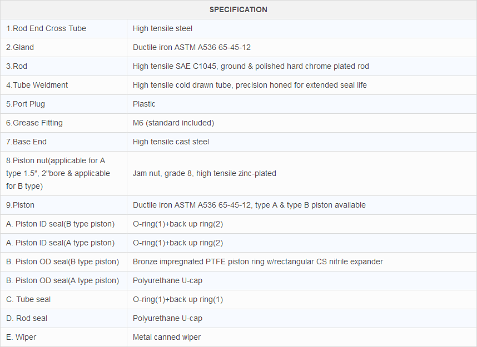
Task: Click the M6 (standard included) cell
Action: pos(173,123)
